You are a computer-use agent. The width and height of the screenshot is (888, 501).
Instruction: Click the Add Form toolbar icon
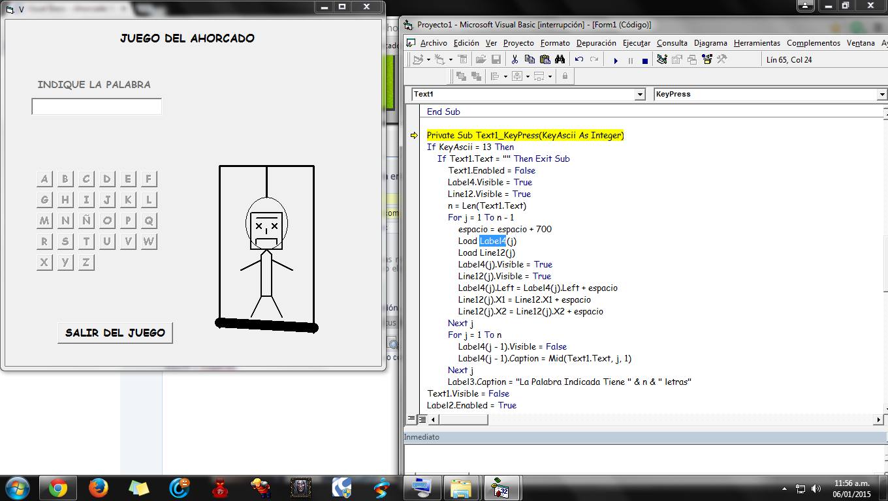(x=439, y=59)
